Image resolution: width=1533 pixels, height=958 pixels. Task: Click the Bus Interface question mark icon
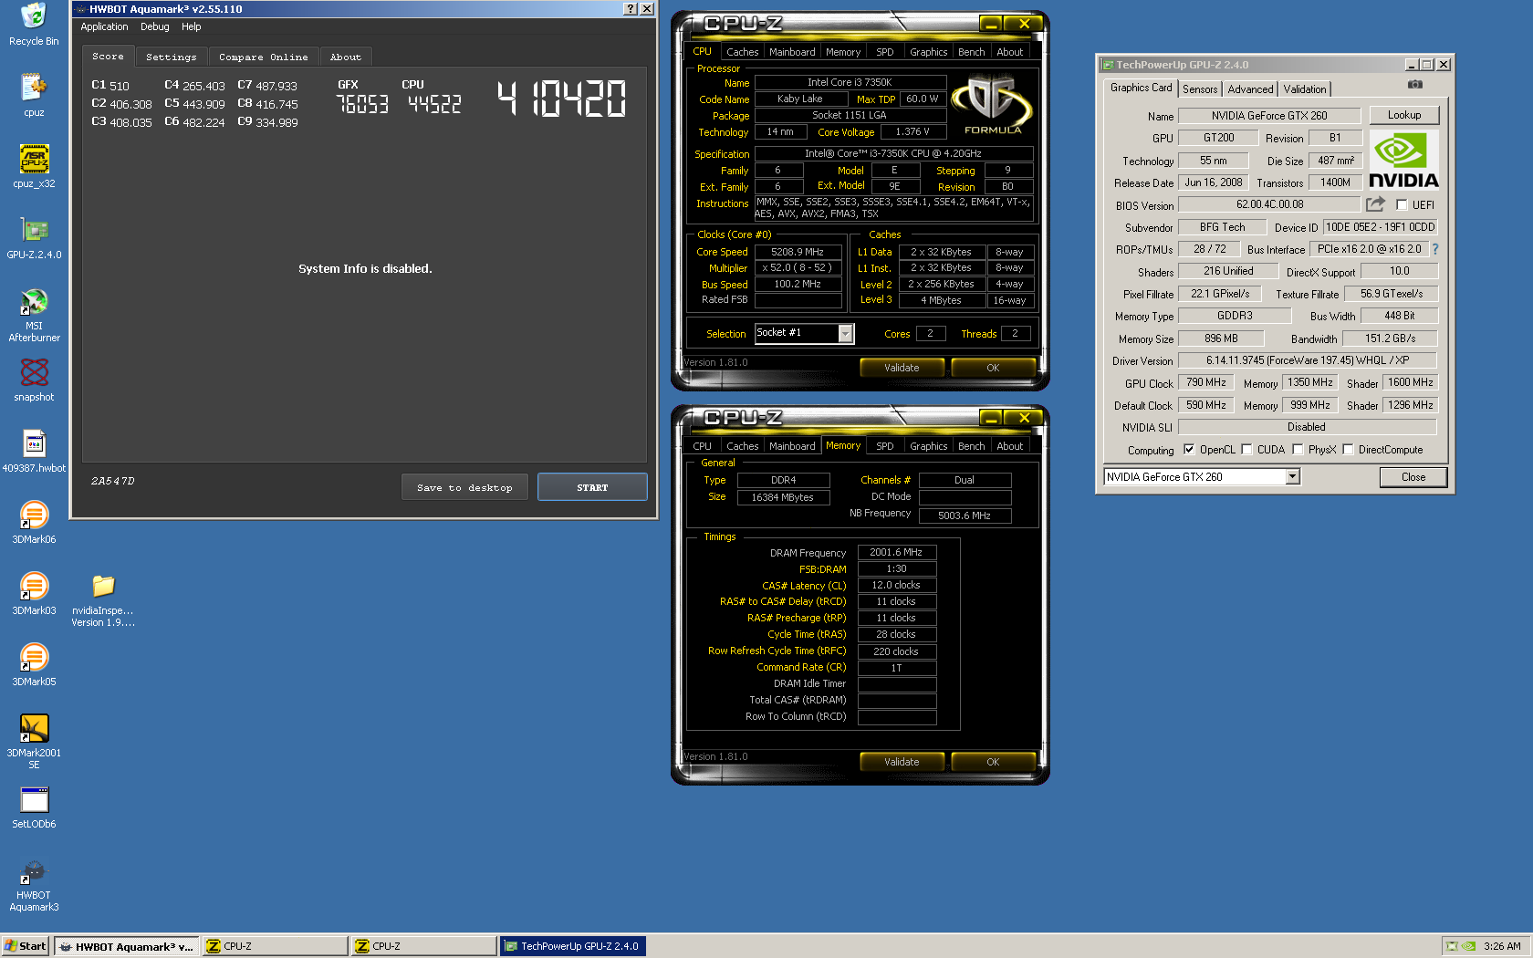click(x=1434, y=249)
